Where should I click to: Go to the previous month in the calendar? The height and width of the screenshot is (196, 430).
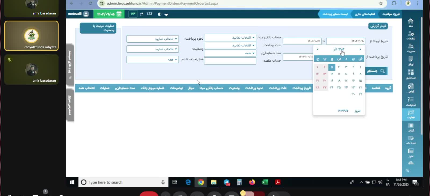pyautogui.click(x=360, y=50)
